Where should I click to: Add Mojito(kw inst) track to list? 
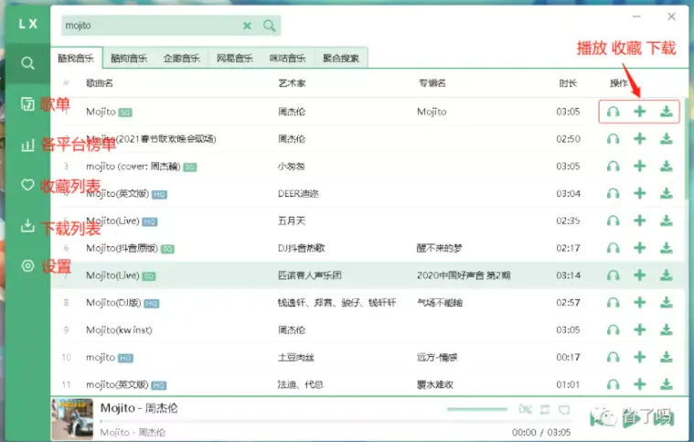(639, 330)
